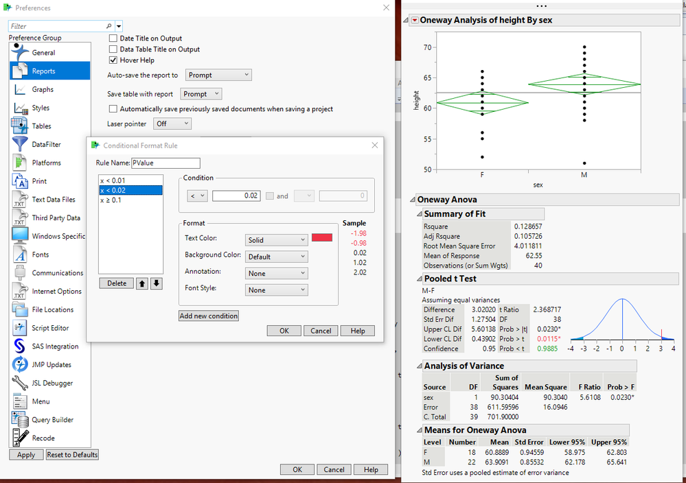Screen dimensions: 686x483
Task: Open the condition operator '<' dropdown
Action: (197, 196)
